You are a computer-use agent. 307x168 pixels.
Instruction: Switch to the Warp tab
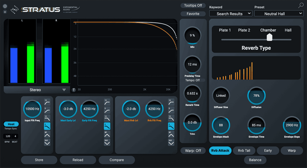coord(292,150)
